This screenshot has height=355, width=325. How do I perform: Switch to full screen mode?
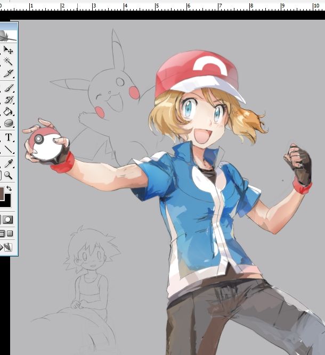point(10,234)
